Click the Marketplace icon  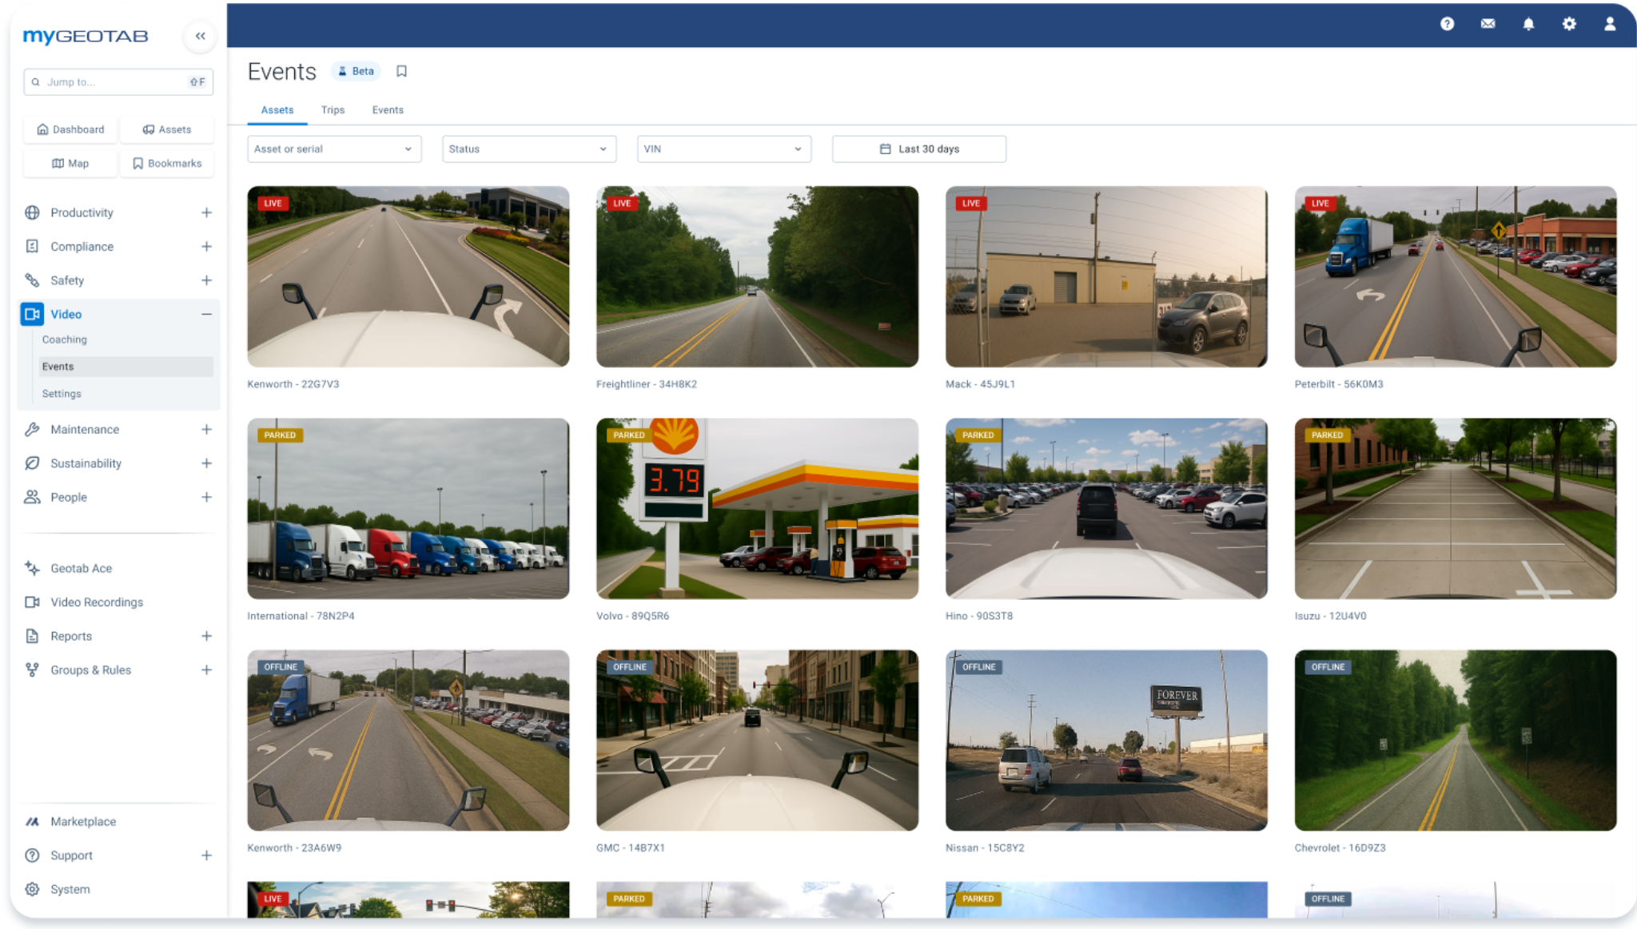tap(32, 821)
